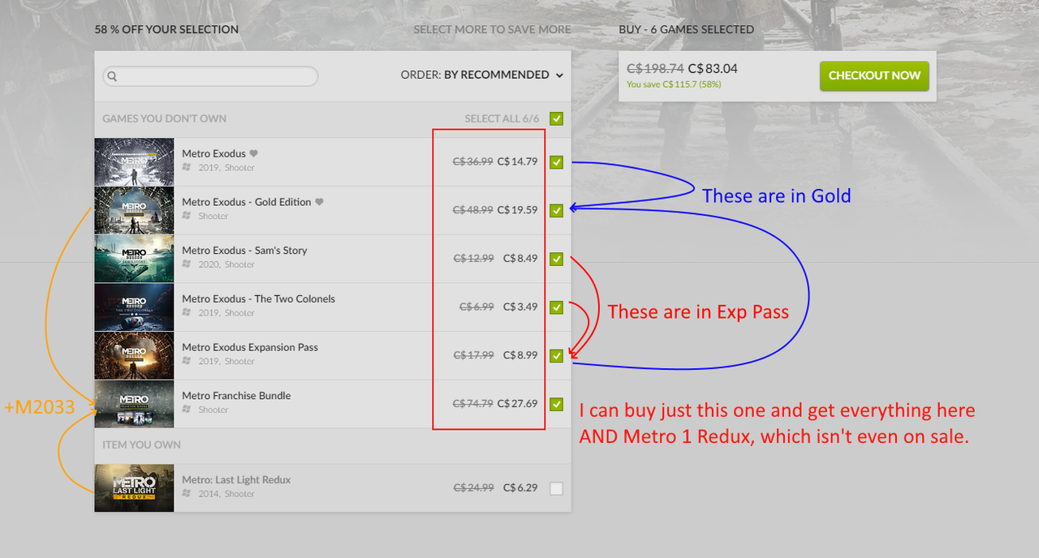Uncheck the Metro Franchise Bundle checkbox

[556, 404]
